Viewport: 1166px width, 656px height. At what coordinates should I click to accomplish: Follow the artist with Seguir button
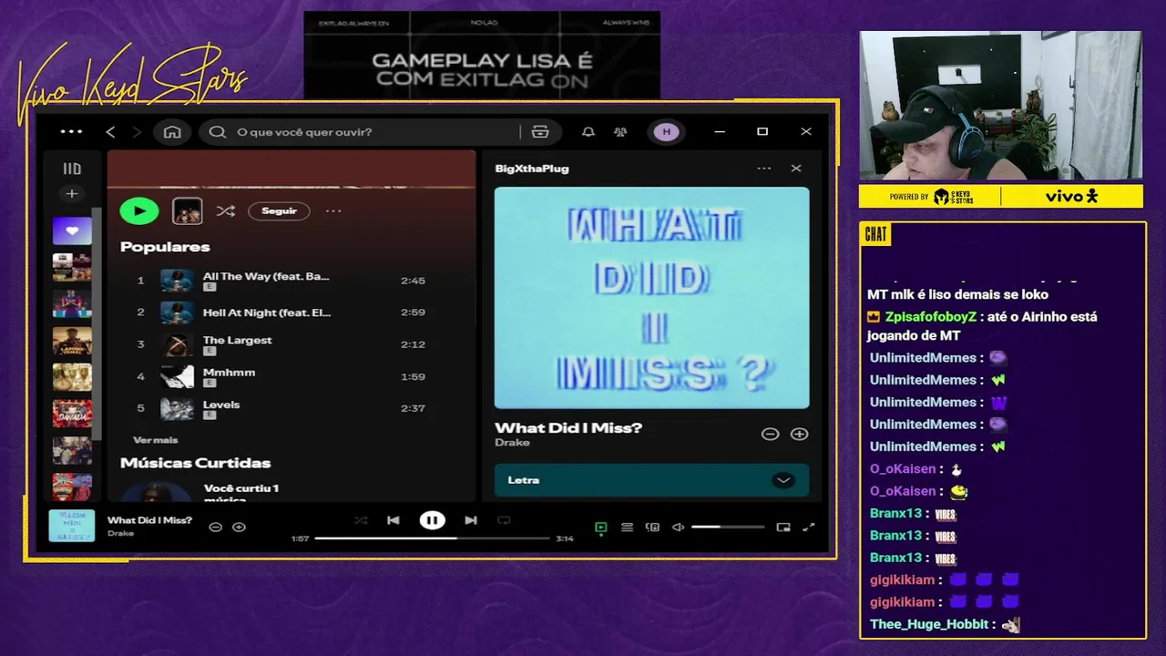click(x=279, y=210)
